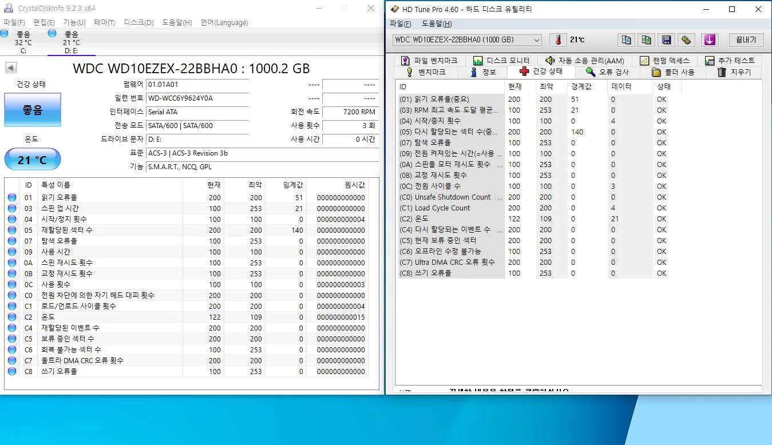Select (C2) 온도 row in HD Tune

(539, 218)
